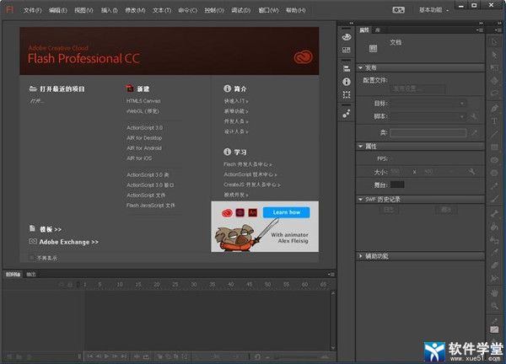506x364 pixels.
Task: Open the 基本功能 workspace switcher
Action: tap(433, 10)
